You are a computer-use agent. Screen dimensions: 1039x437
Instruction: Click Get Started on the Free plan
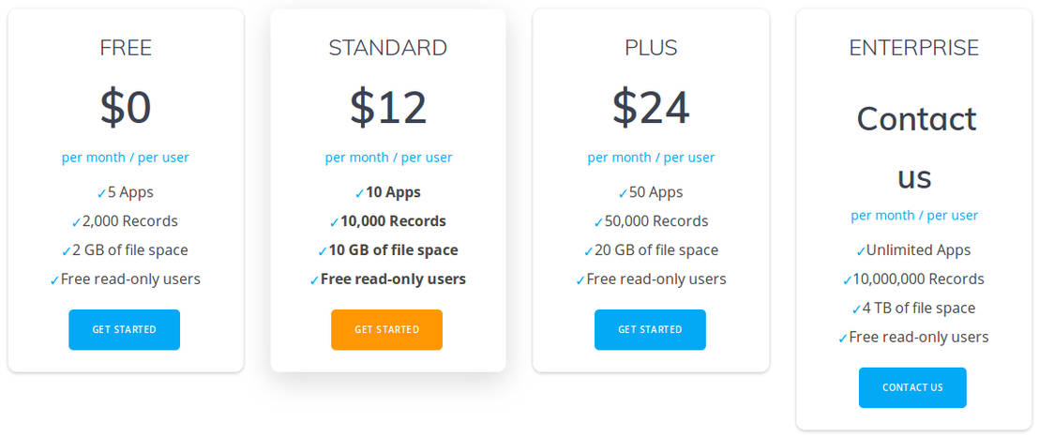124,329
